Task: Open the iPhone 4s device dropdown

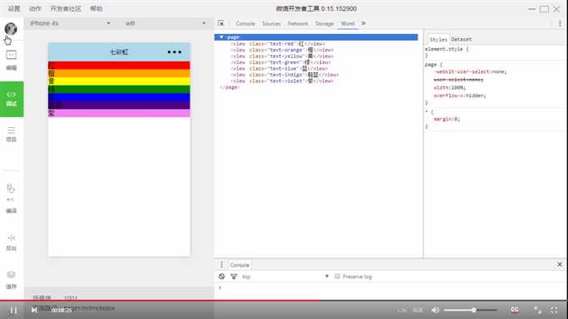Action: pyautogui.click(x=71, y=23)
